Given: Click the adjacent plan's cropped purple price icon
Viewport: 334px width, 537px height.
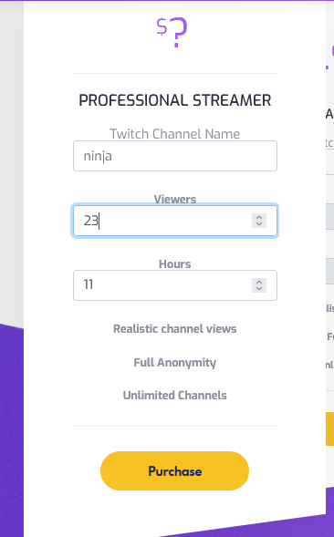Looking at the screenshot, I should point(329,57).
